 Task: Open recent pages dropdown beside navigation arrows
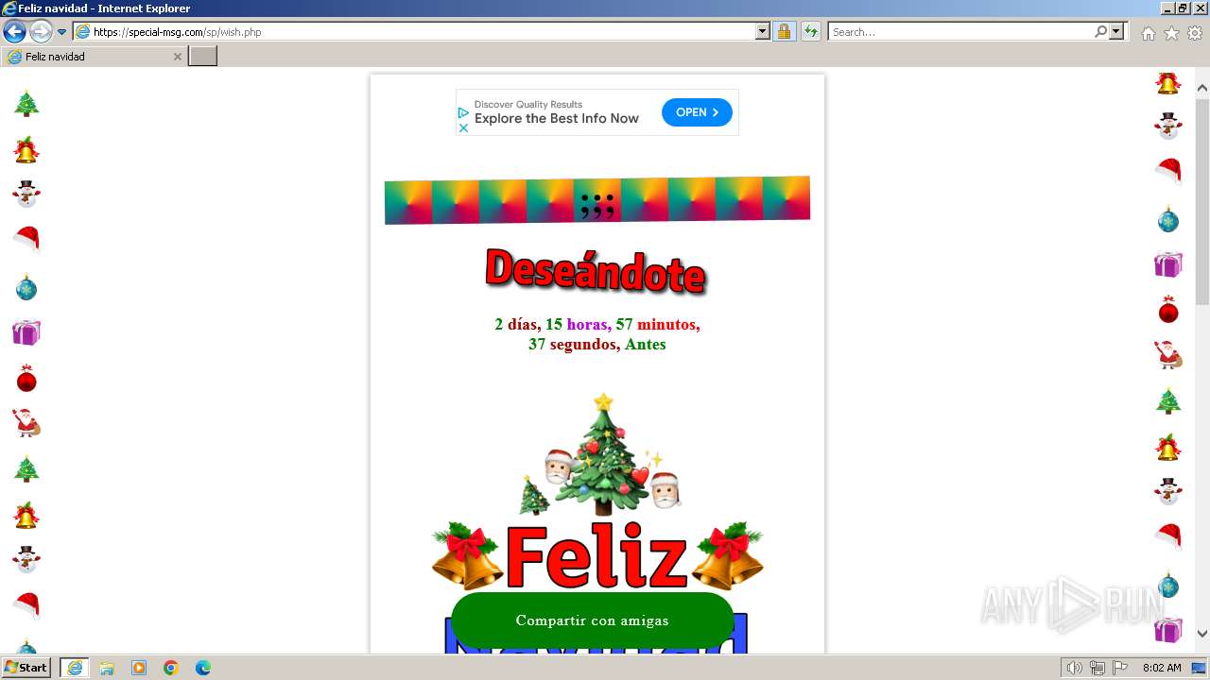(x=62, y=31)
